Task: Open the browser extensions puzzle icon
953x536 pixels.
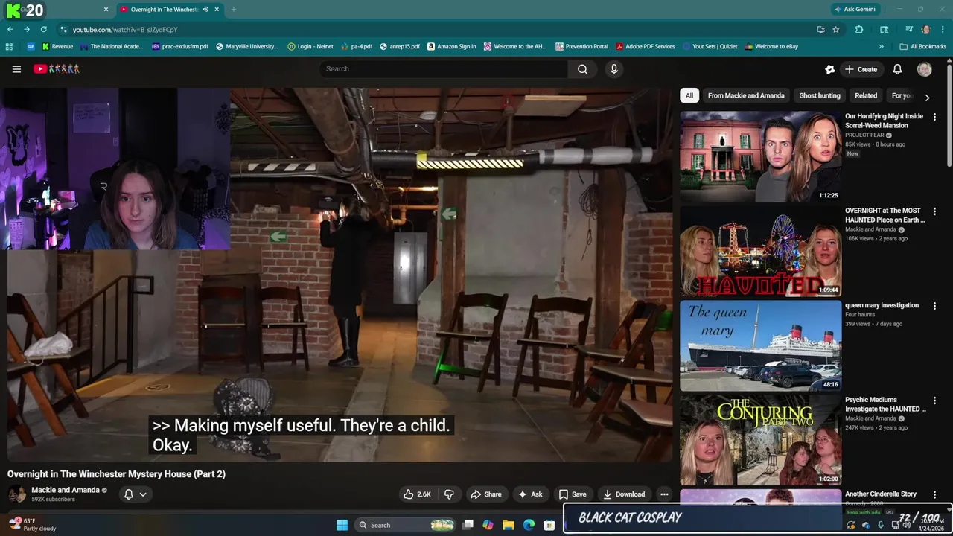Action: 859,30
